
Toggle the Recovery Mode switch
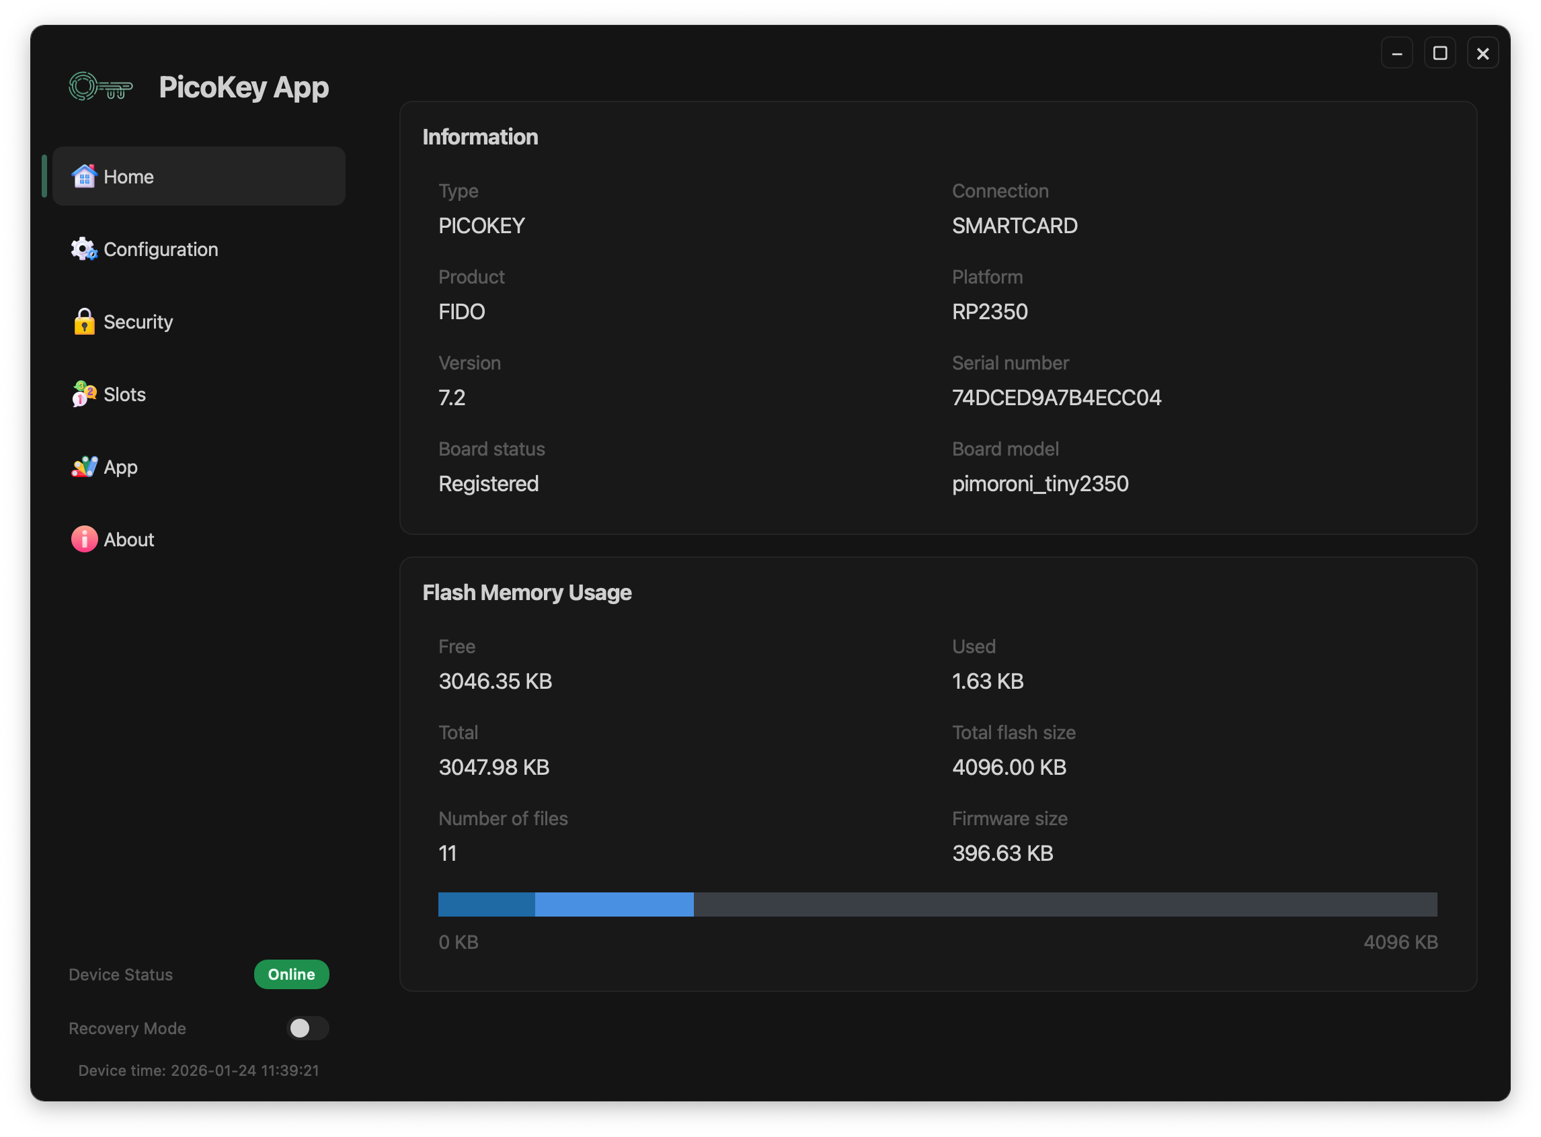307,1027
